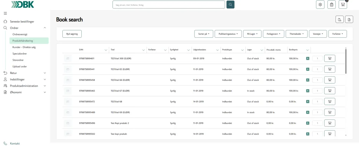Click the Retur arrow icon in sidebar
The height and width of the screenshot is (146, 359).
tap(5, 73)
